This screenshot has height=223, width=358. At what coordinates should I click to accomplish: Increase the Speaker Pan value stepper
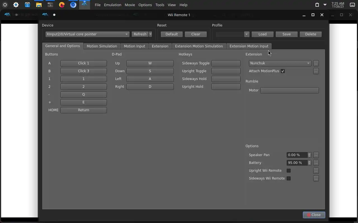click(309, 154)
